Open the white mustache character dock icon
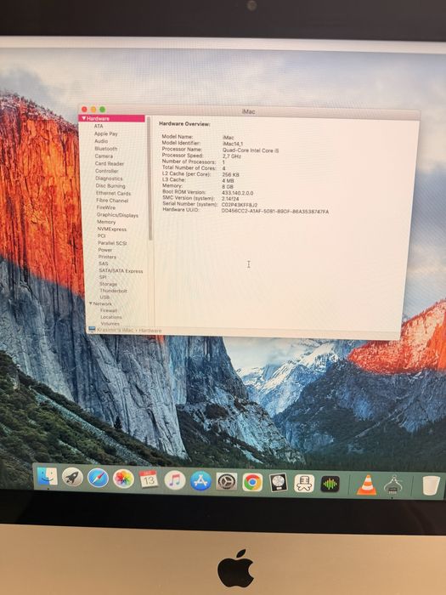The height and width of the screenshot is (595, 446). point(304,484)
